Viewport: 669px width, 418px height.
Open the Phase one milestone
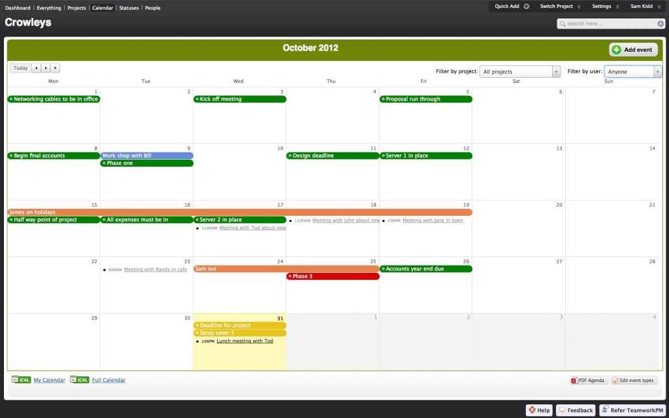point(147,164)
